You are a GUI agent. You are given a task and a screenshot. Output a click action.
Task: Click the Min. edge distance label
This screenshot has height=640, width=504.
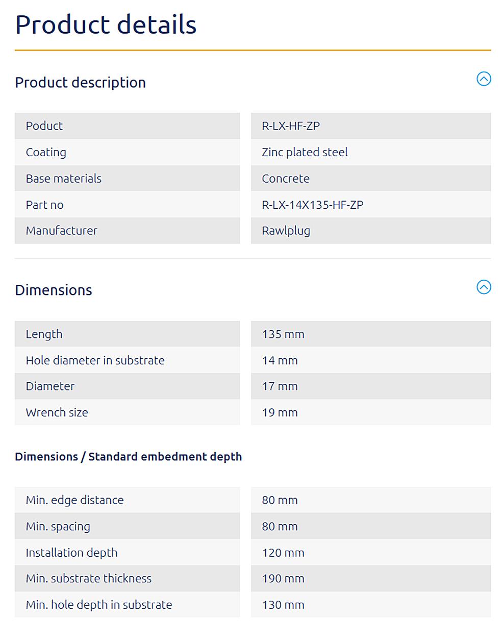click(74, 500)
